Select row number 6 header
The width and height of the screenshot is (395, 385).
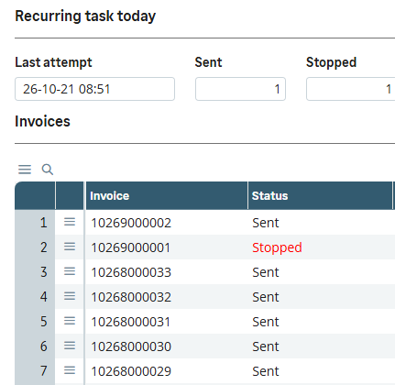coord(35,346)
